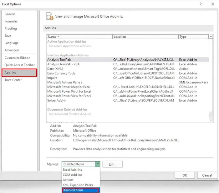This screenshot has height=193, width=219.
Task: Open the Trust Center category
Action: point(13,80)
